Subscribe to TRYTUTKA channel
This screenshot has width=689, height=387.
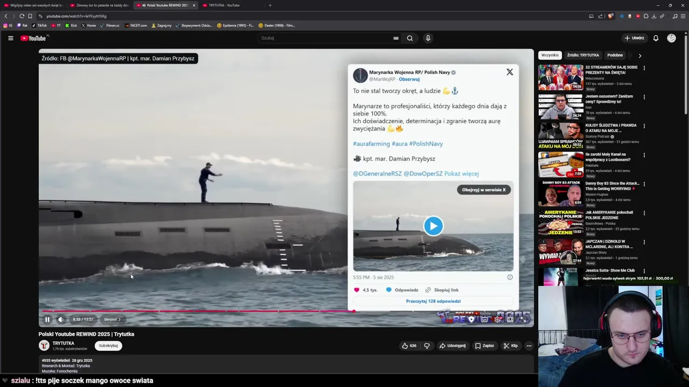click(x=108, y=346)
